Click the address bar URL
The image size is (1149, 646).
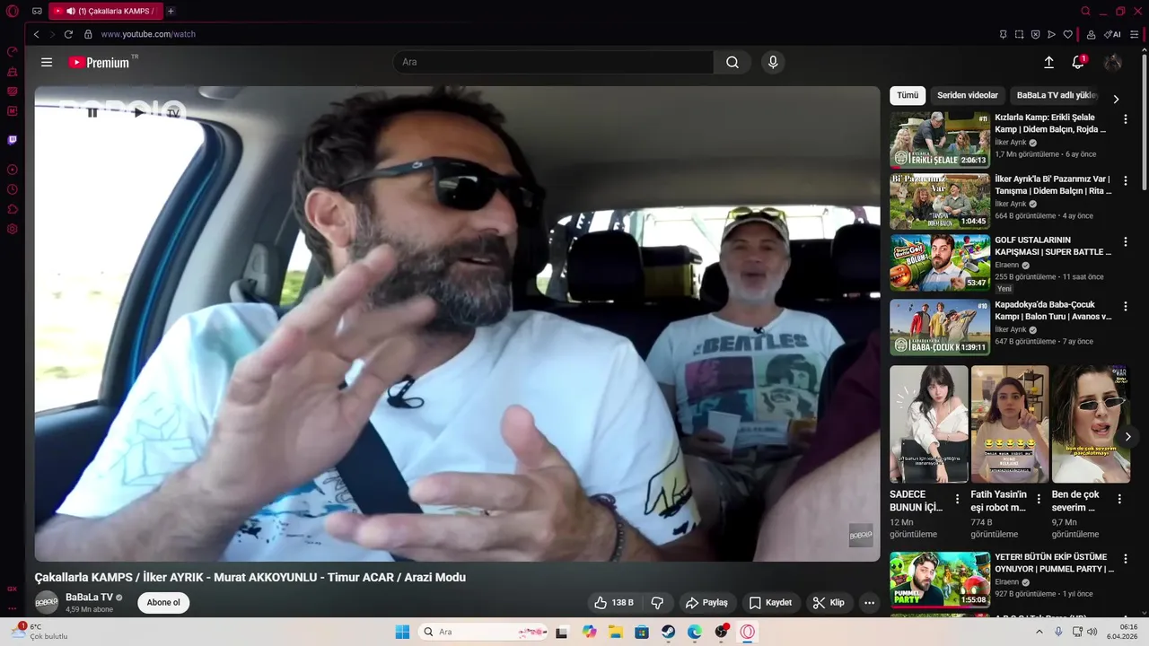pos(148,34)
